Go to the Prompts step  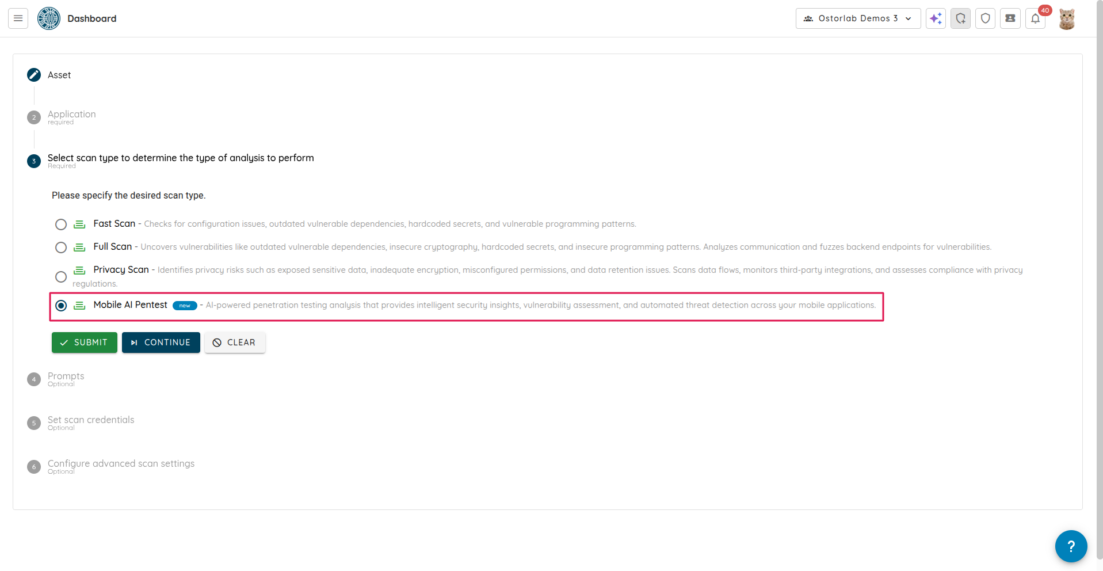[x=66, y=376]
